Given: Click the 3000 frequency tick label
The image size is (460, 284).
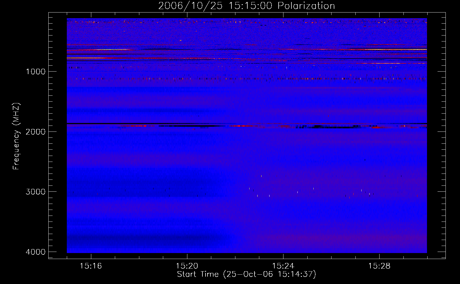Looking at the screenshot, I should click(x=36, y=192).
